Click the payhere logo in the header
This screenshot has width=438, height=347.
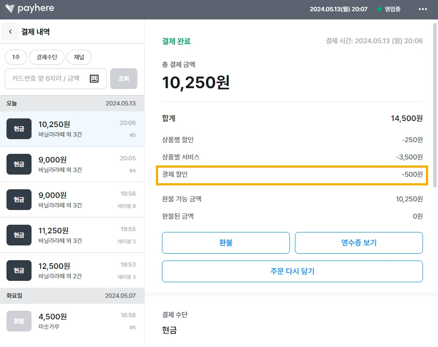[29, 9]
